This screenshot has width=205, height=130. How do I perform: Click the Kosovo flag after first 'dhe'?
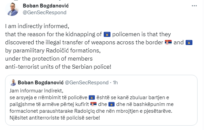pyautogui.click(x=112, y=104)
